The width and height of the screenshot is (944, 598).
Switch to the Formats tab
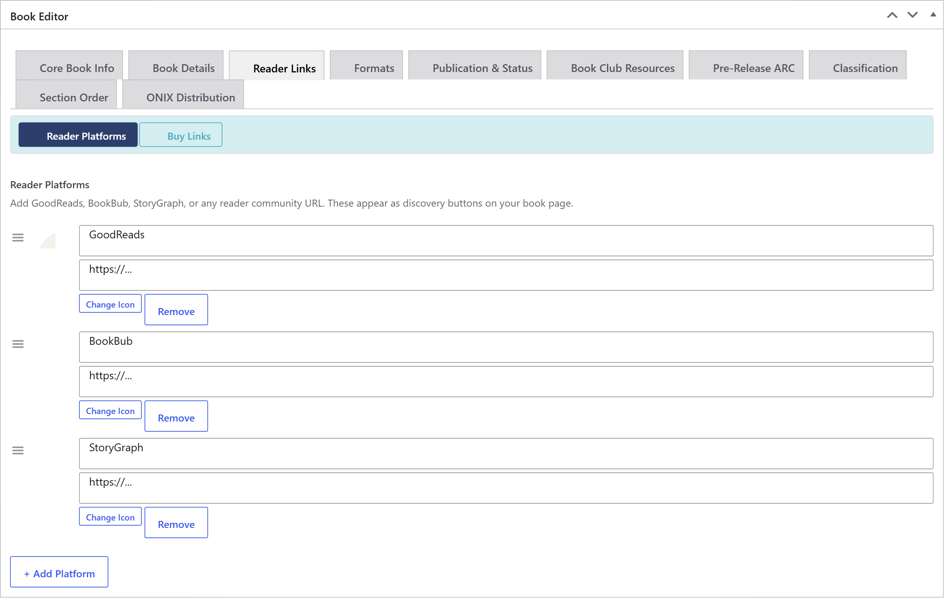pyautogui.click(x=367, y=65)
